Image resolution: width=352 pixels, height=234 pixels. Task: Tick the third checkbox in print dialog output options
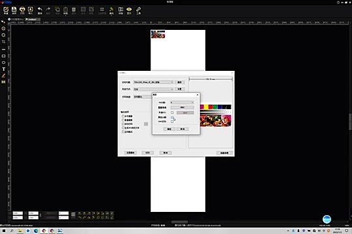pyautogui.click(x=123, y=124)
